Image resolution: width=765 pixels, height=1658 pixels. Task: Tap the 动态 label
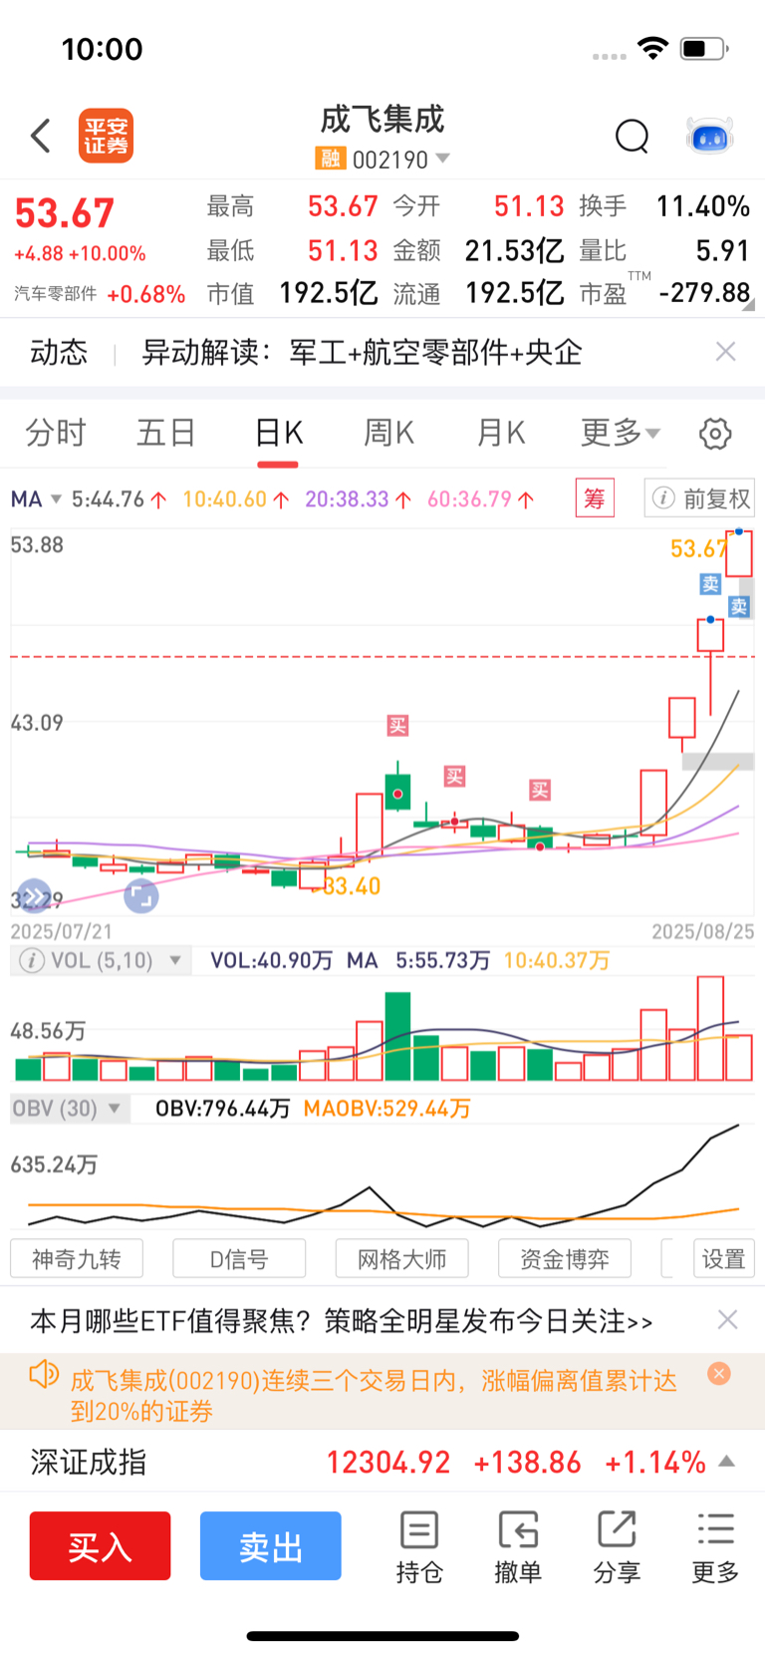pos(59,352)
